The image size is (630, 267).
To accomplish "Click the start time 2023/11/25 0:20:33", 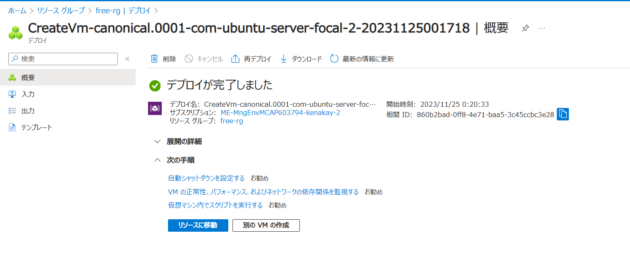I will point(455,104).
